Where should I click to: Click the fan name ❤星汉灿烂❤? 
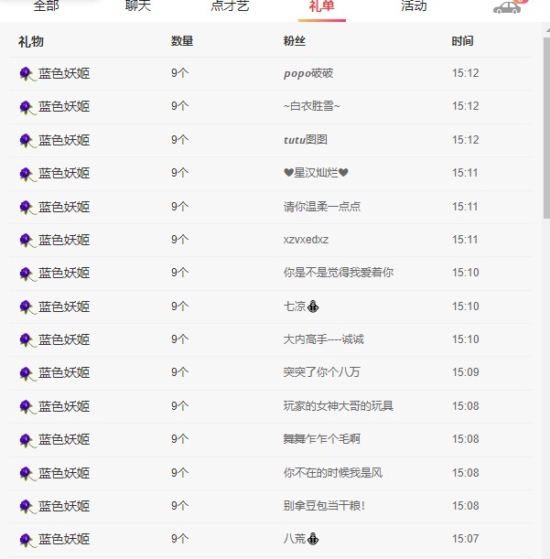pos(316,173)
